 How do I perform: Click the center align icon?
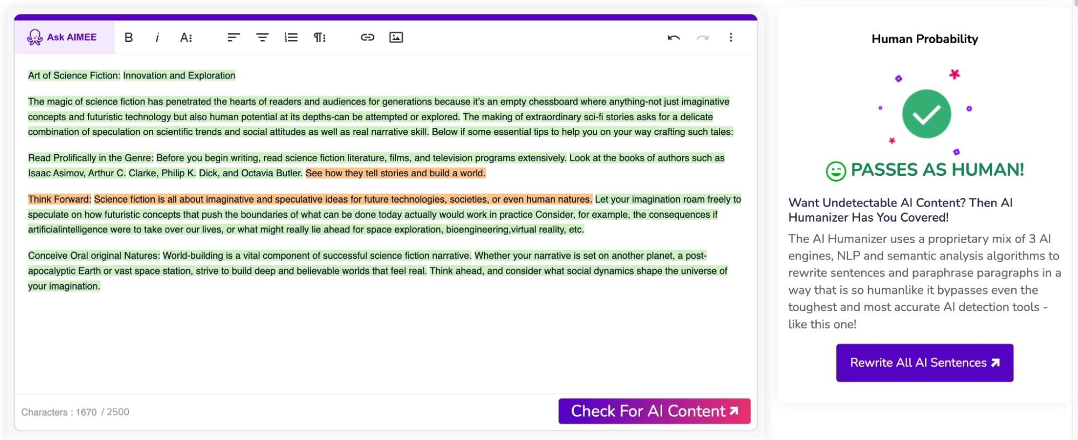tap(262, 37)
